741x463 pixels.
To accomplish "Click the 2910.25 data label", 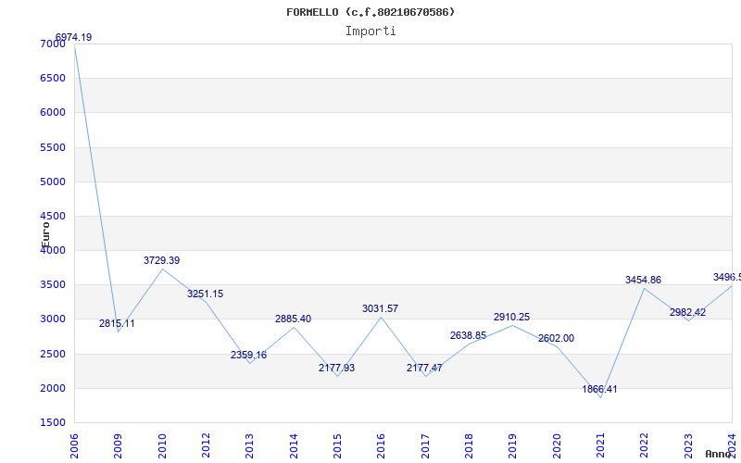I will coord(512,317).
